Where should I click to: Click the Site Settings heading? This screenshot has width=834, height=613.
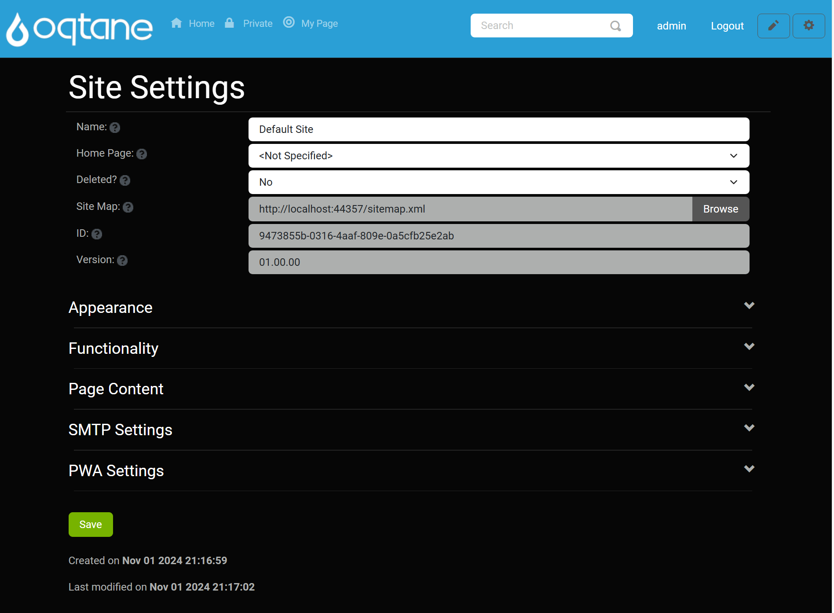coord(157,88)
